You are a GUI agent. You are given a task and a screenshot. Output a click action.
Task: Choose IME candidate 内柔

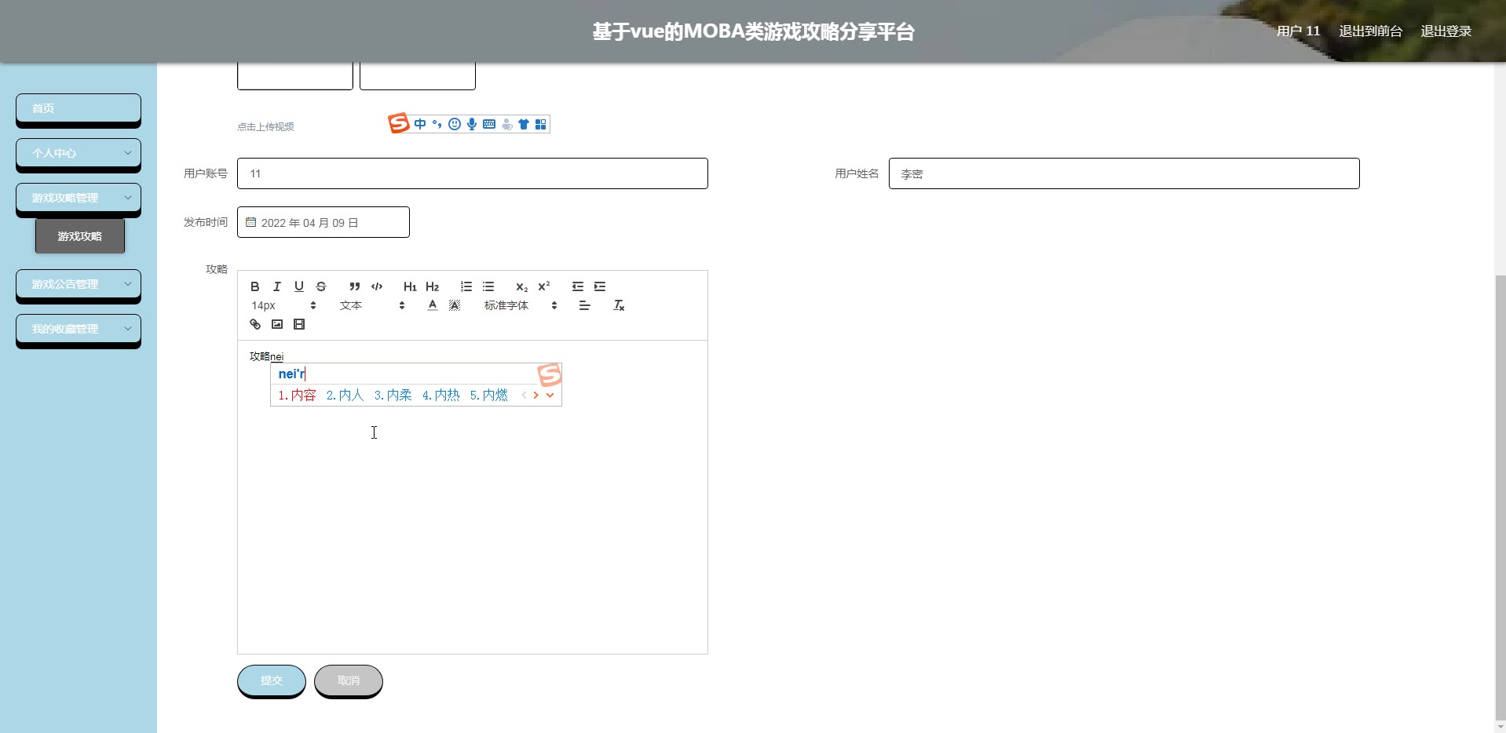tap(393, 396)
